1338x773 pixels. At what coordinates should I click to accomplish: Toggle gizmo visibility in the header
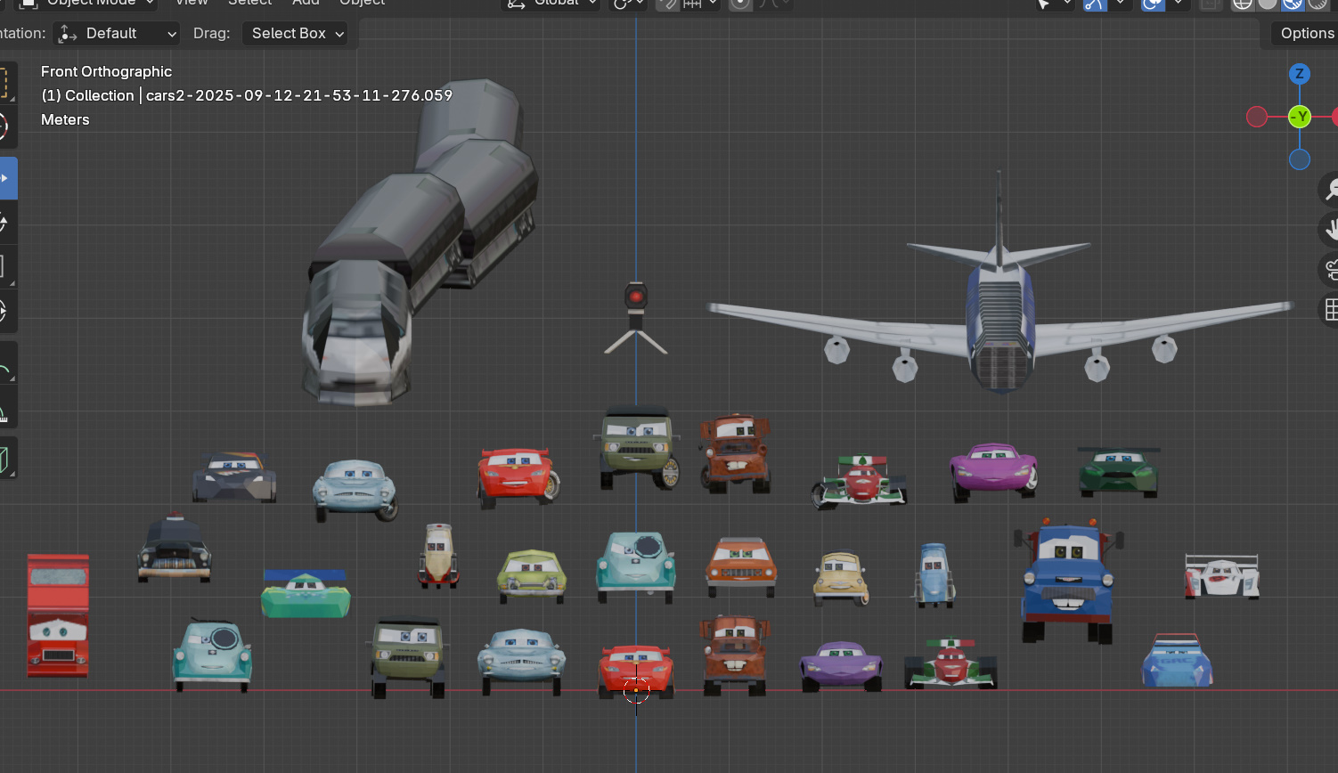pos(1095,4)
